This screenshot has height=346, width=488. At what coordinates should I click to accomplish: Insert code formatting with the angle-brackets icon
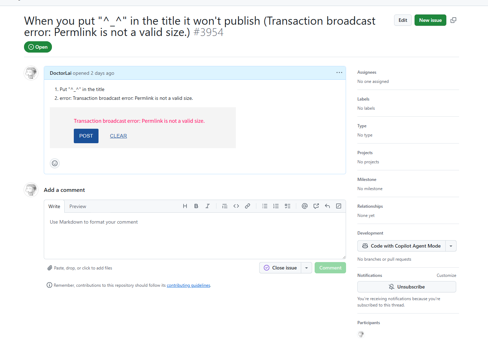click(x=236, y=206)
